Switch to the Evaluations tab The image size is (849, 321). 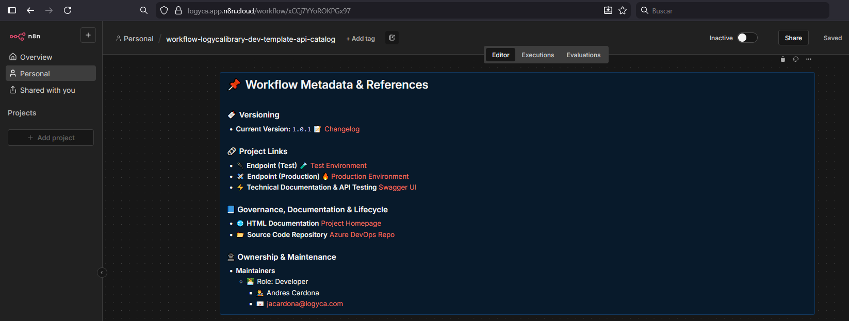pyautogui.click(x=583, y=55)
